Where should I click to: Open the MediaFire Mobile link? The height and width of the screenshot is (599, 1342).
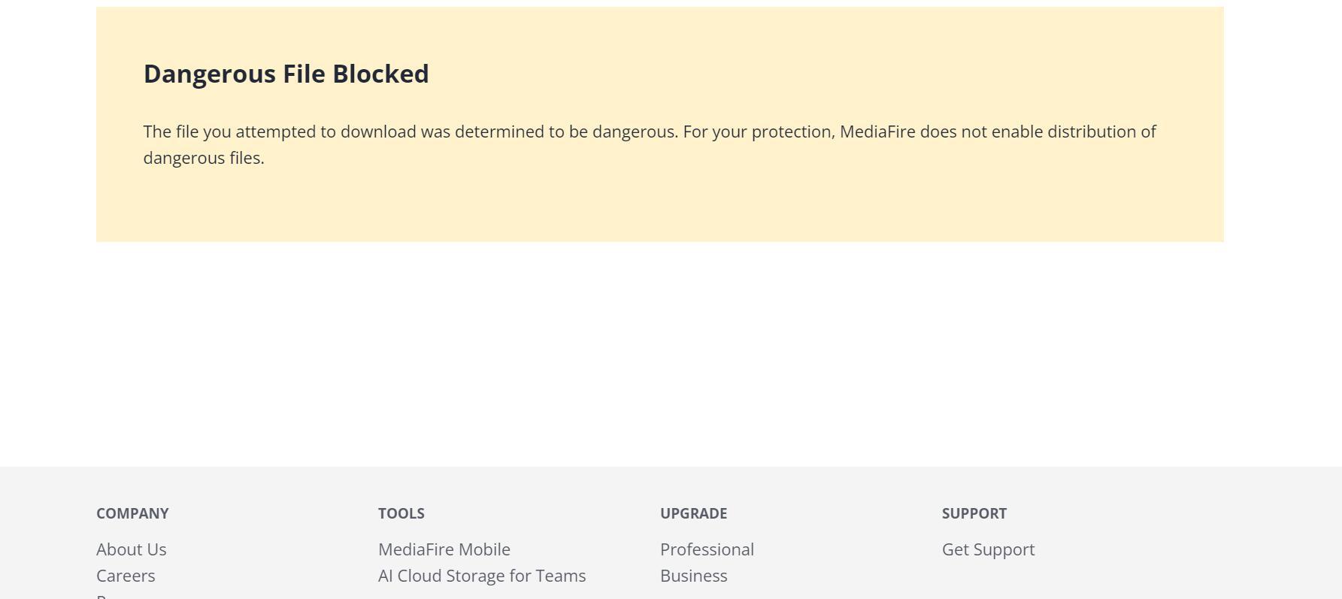pos(444,549)
